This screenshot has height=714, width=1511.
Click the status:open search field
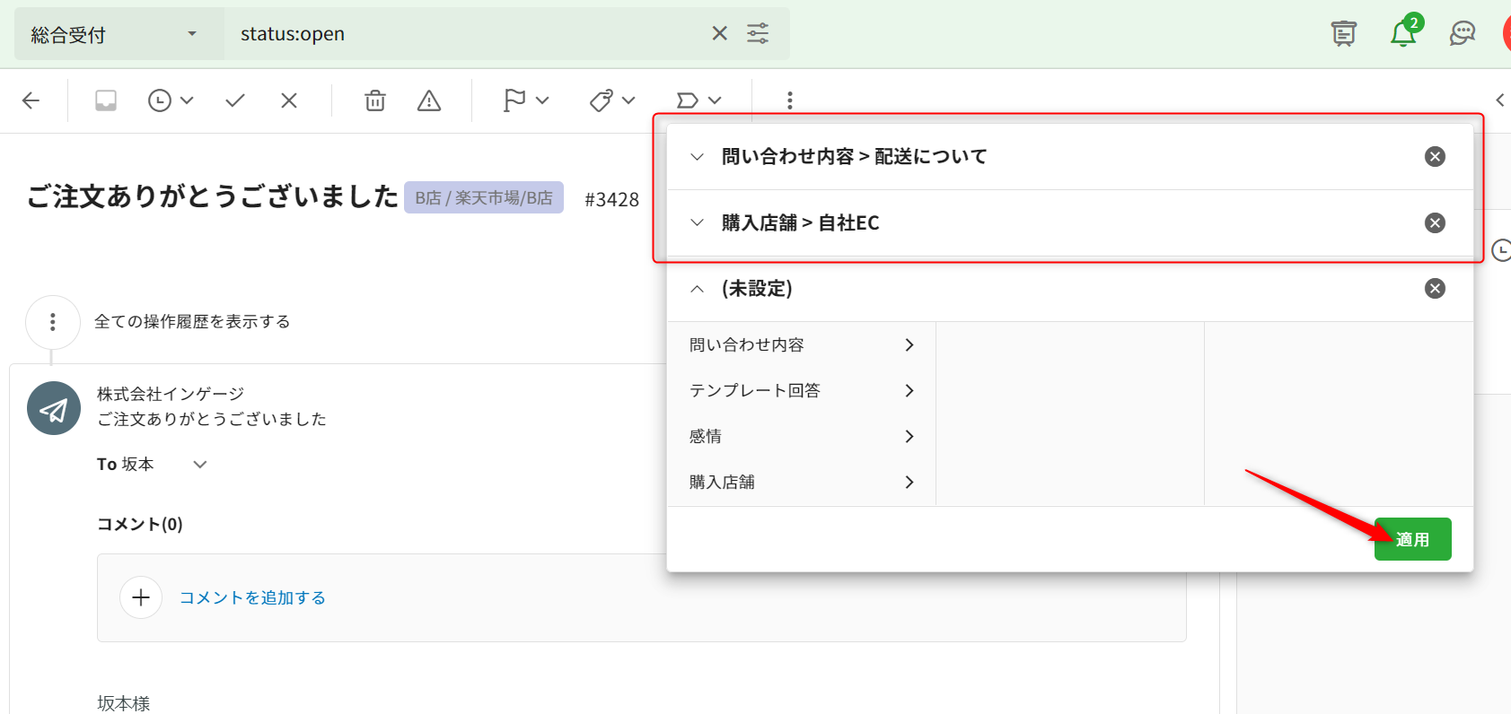467,34
